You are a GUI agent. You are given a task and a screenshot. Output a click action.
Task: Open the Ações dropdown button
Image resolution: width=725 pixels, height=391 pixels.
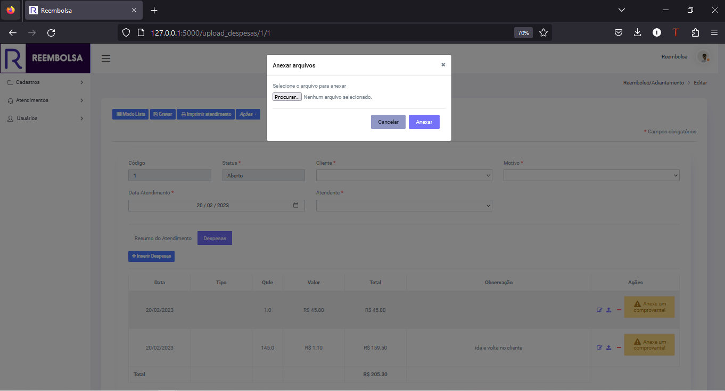248,114
